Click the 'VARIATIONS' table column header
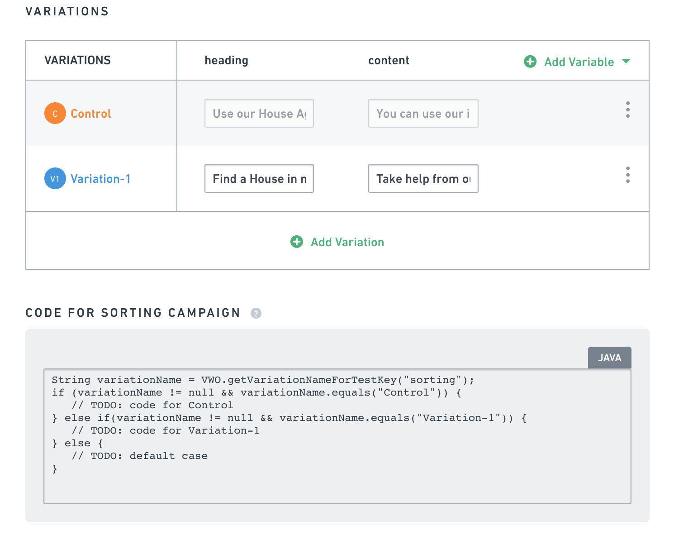 click(77, 60)
